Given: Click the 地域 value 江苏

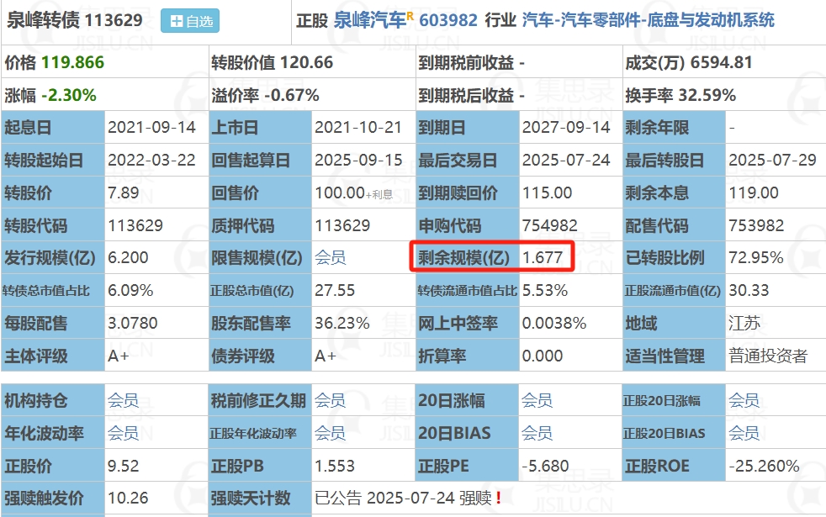Looking at the screenshot, I should coord(744,324).
